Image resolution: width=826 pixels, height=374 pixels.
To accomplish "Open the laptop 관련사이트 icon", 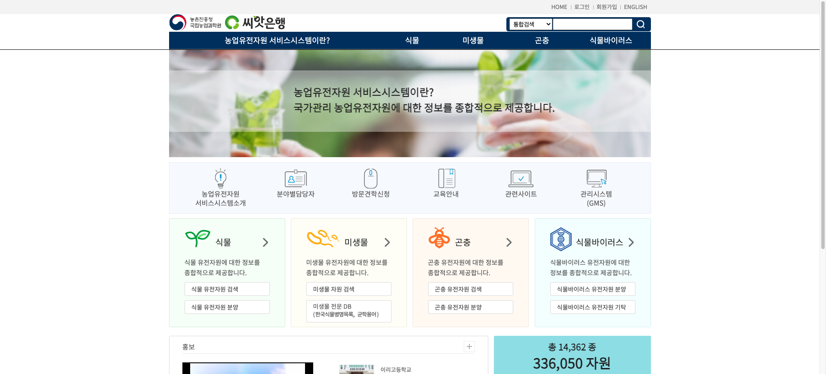I will click(521, 179).
